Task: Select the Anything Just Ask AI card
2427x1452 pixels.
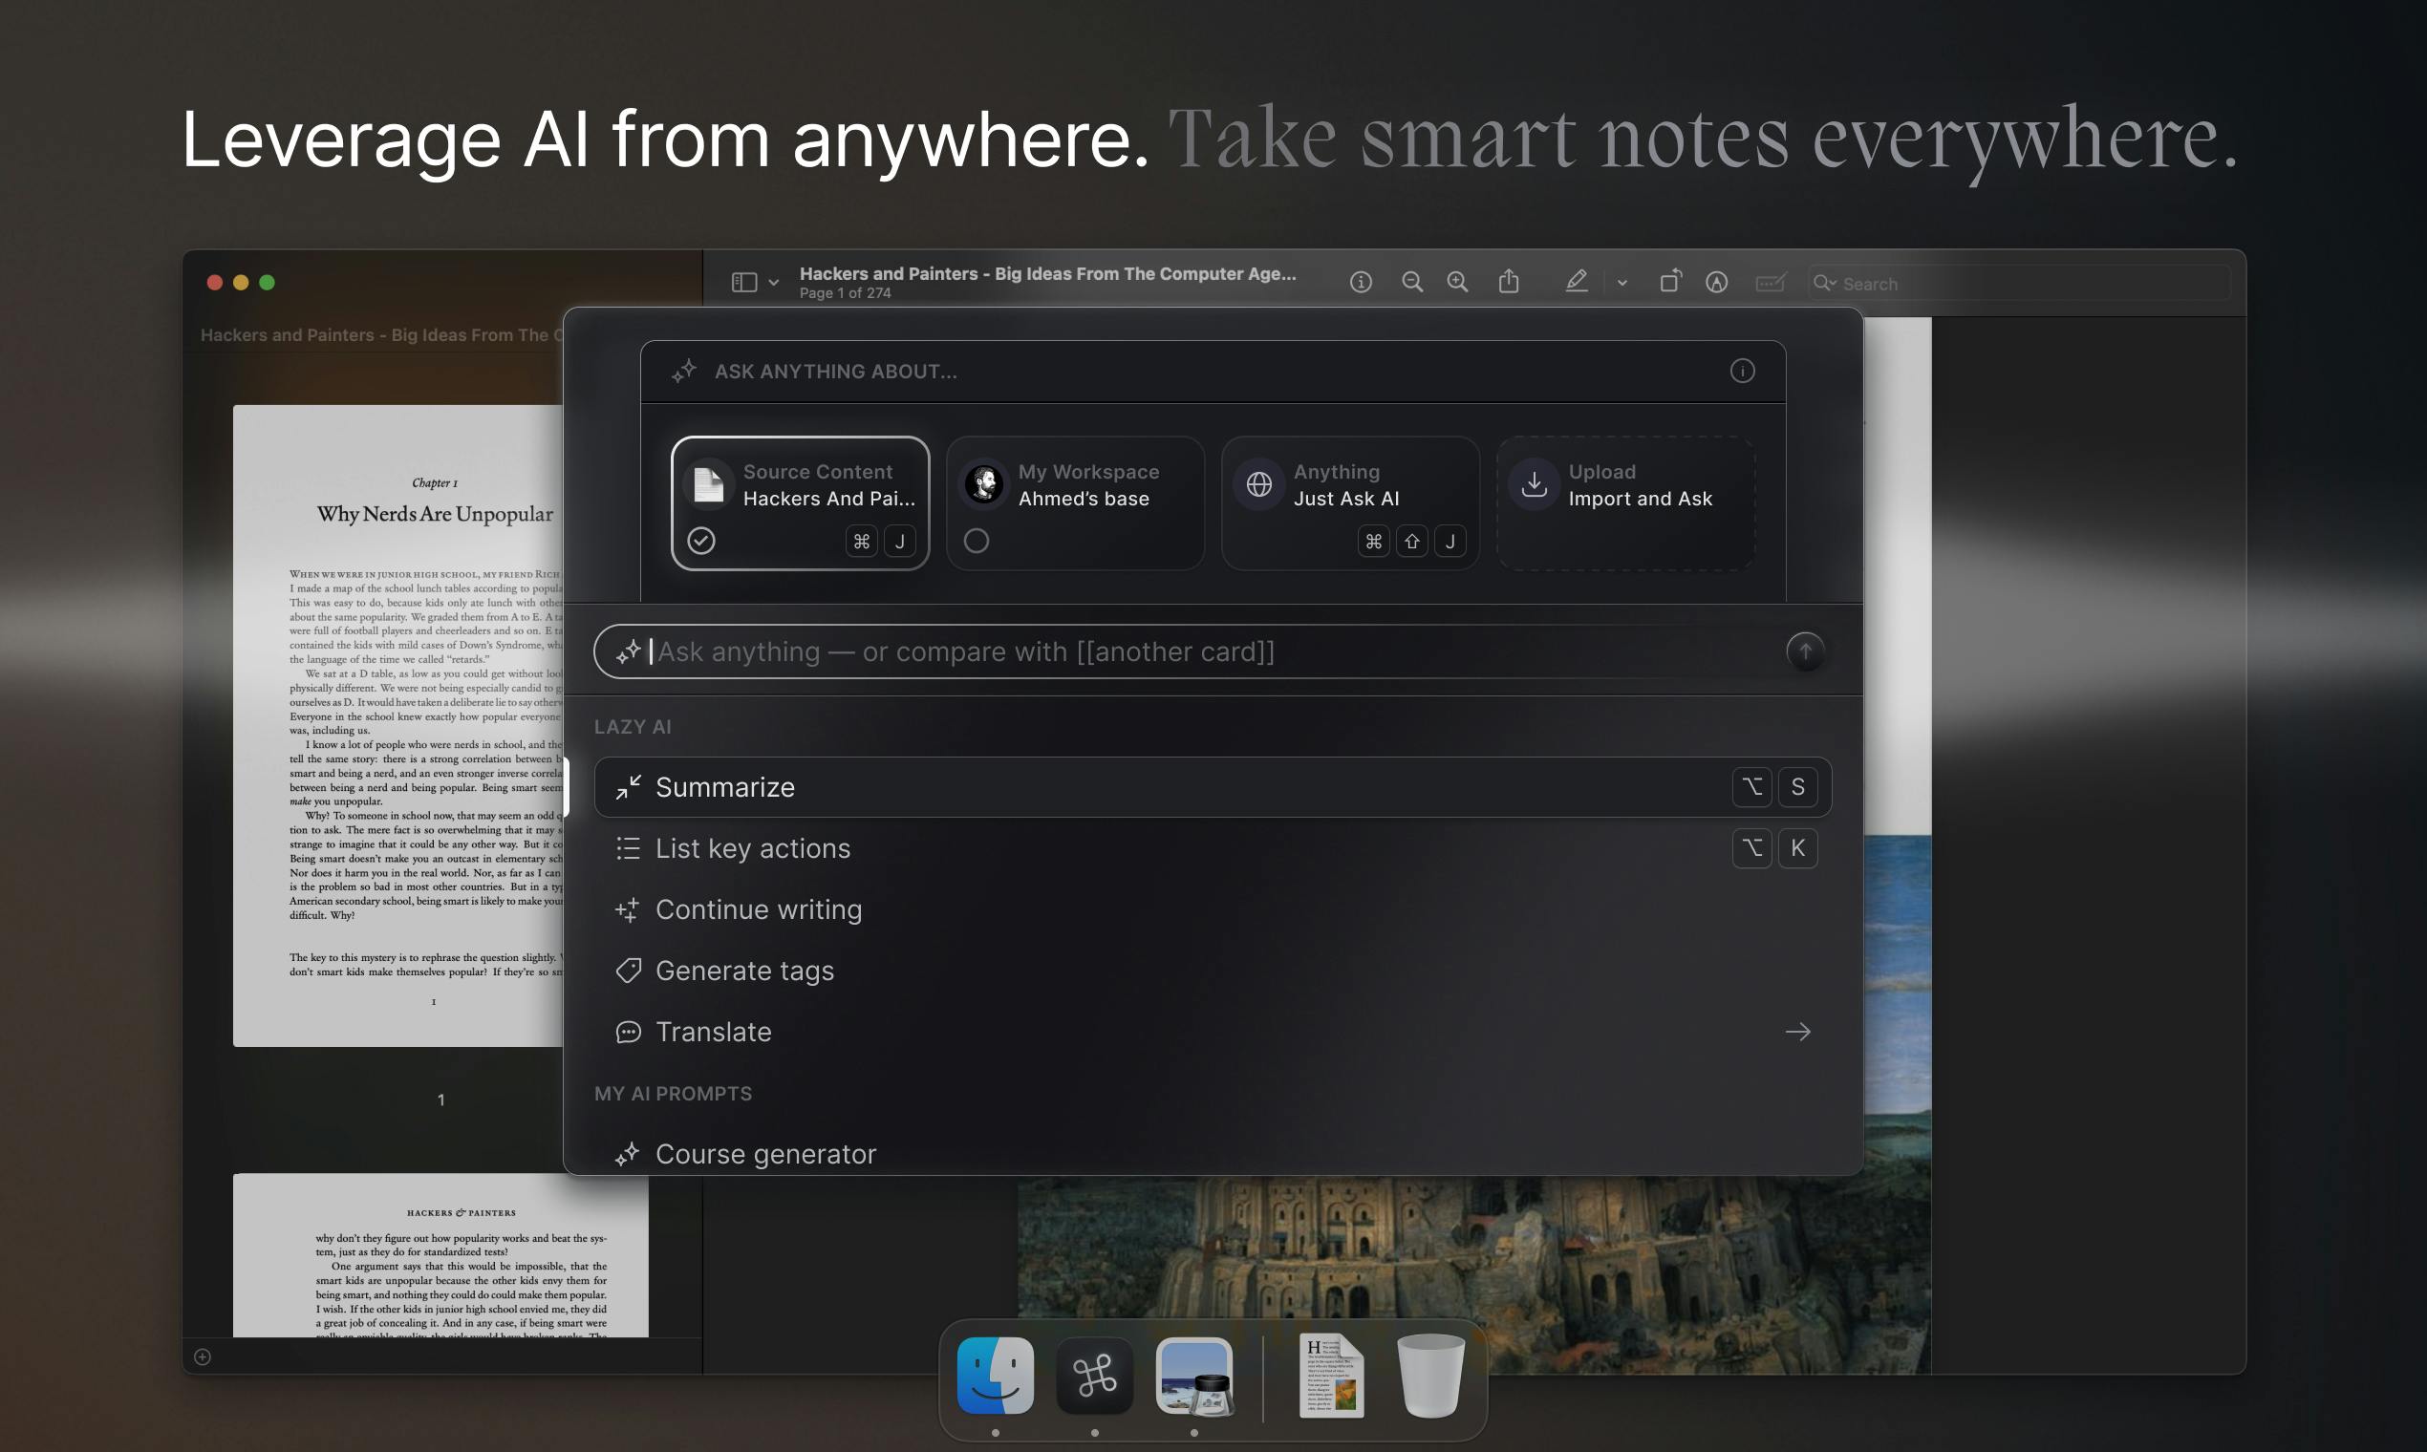Action: pos(1349,502)
